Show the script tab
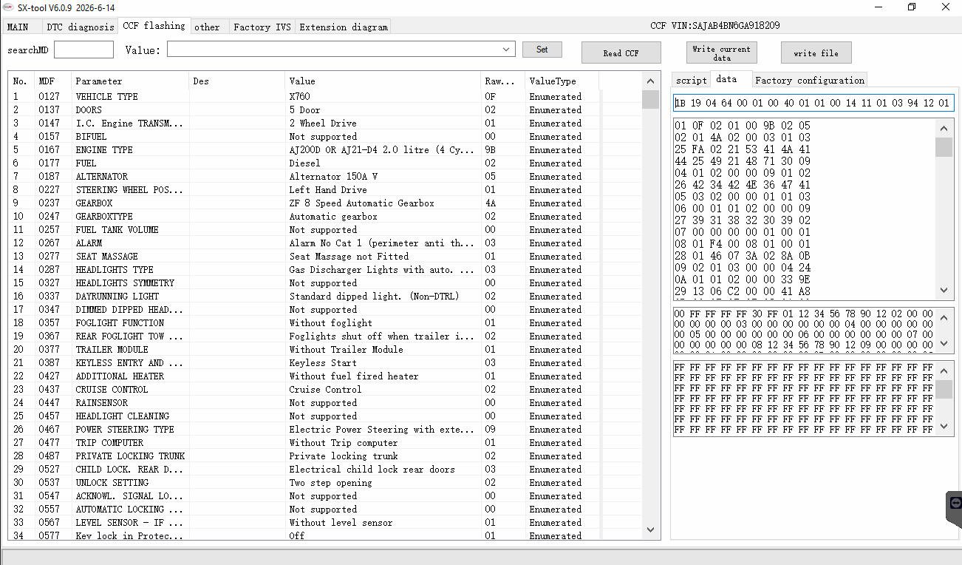Image resolution: width=962 pixels, height=565 pixels. [692, 81]
